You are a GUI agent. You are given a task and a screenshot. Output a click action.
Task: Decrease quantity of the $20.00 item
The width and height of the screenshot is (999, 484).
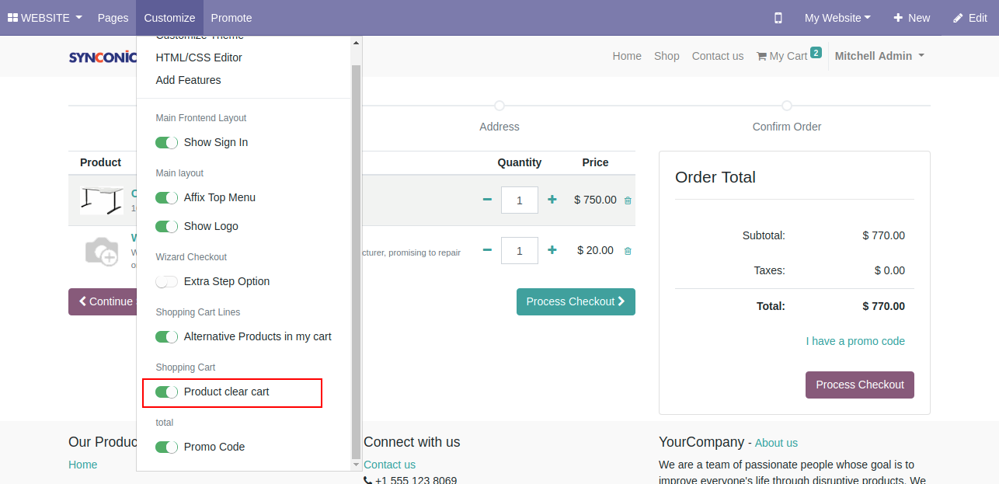click(x=487, y=250)
